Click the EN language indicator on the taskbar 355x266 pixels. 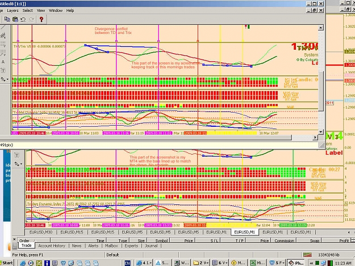coord(127,263)
